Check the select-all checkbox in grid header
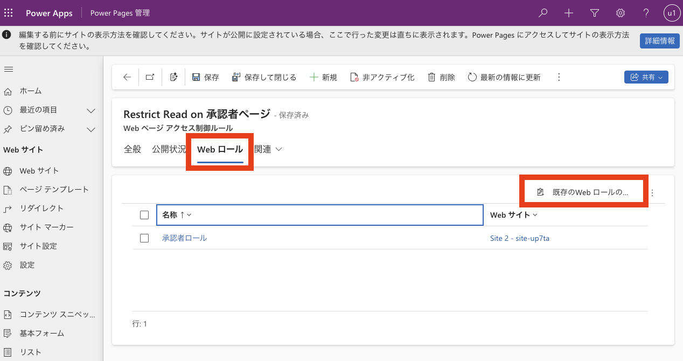 144,215
